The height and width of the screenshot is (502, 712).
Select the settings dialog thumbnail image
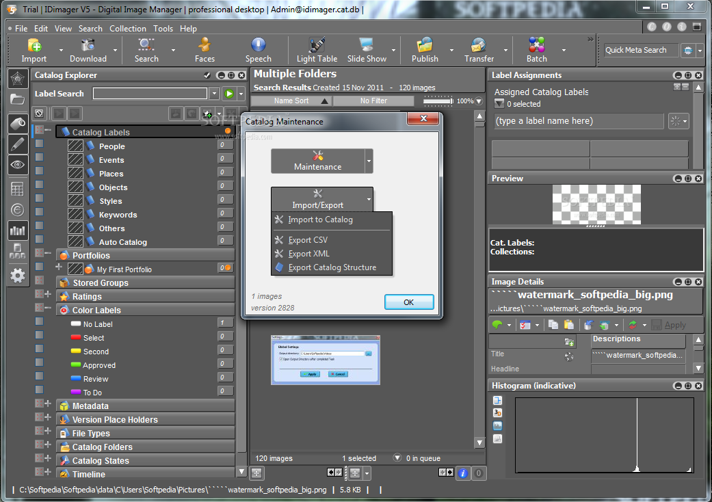325,360
